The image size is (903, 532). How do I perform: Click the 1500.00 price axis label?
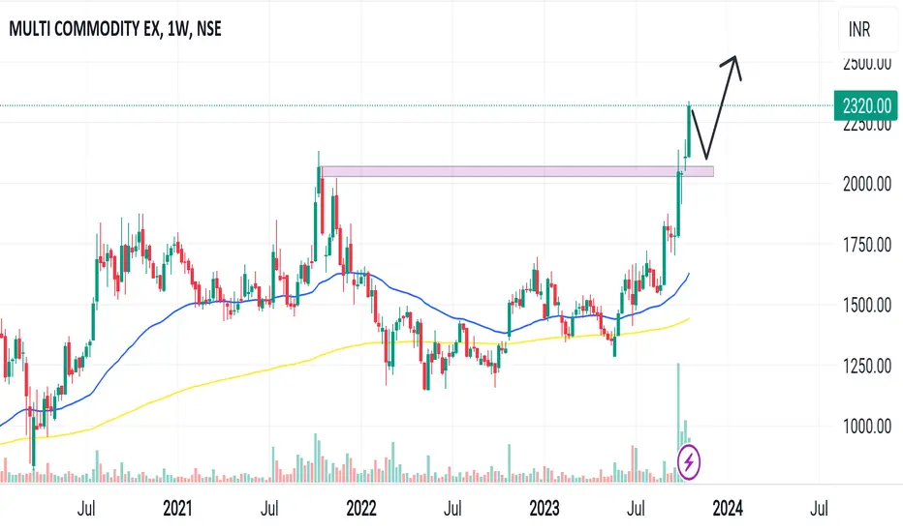coord(867,306)
